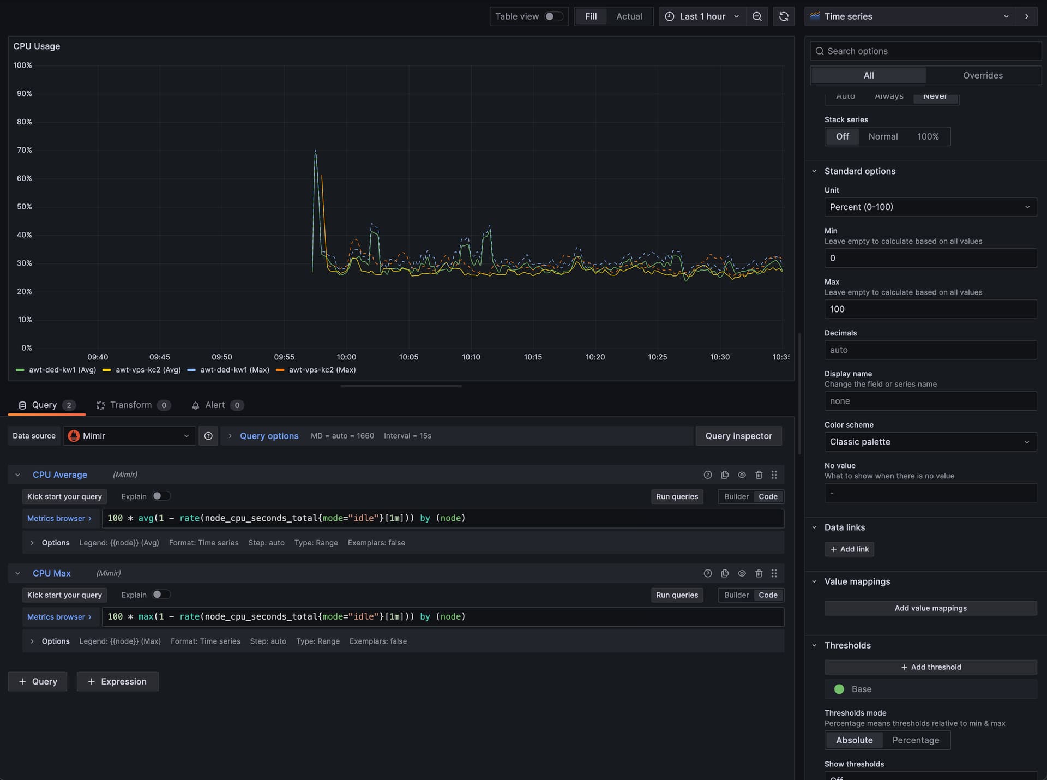Delete the CPU Max query via trash icon
The height and width of the screenshot is (780, 1047).
click(759, 573)
